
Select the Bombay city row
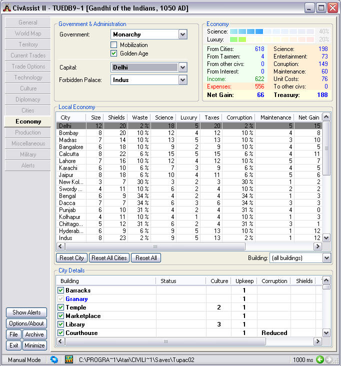click(x=189, y=133)
